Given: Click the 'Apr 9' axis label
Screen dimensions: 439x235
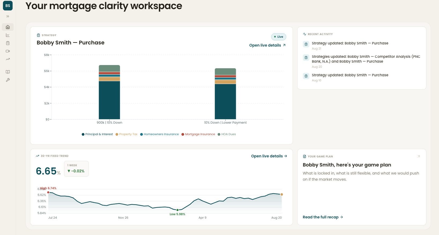Looking at the screenshot, I should [x=203, y=218].
